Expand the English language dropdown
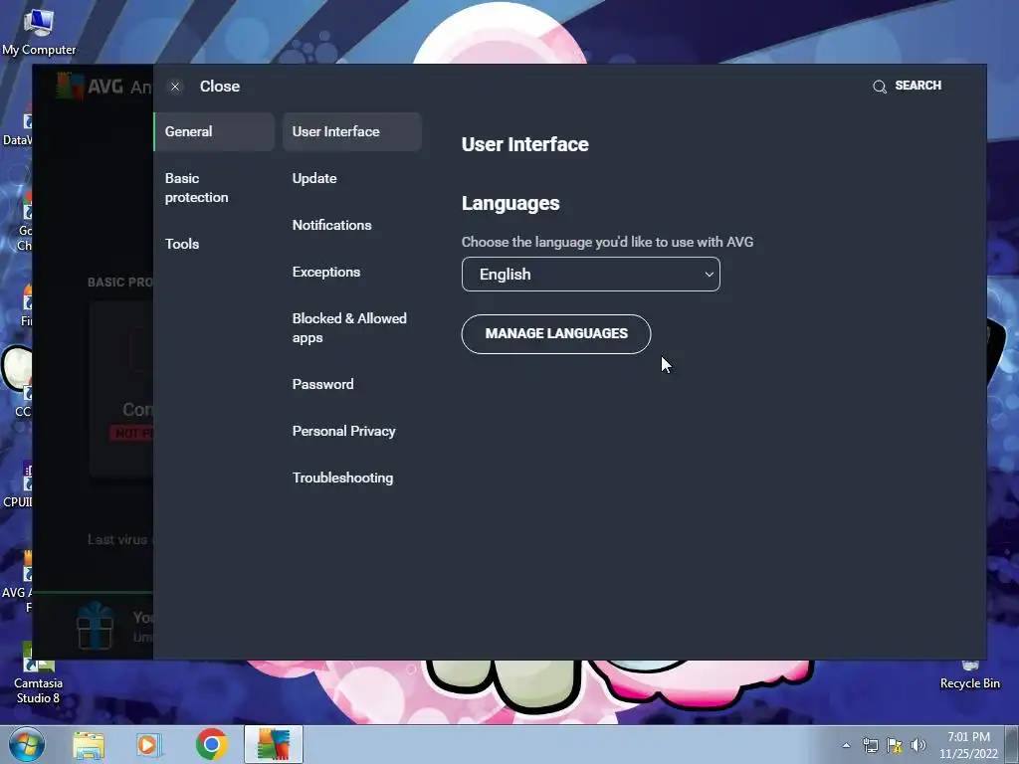The image size is (1019, 764). tap(591, 275)
